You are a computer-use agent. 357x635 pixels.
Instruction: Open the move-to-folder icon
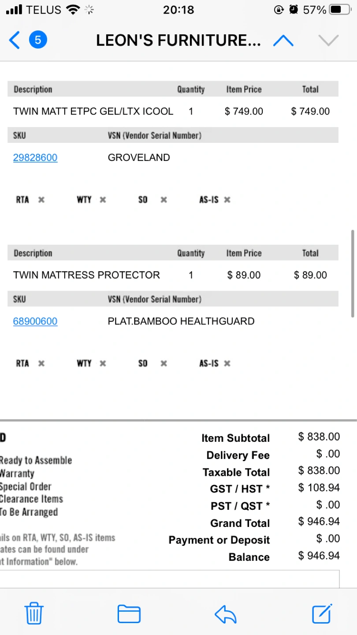(129, 614)
